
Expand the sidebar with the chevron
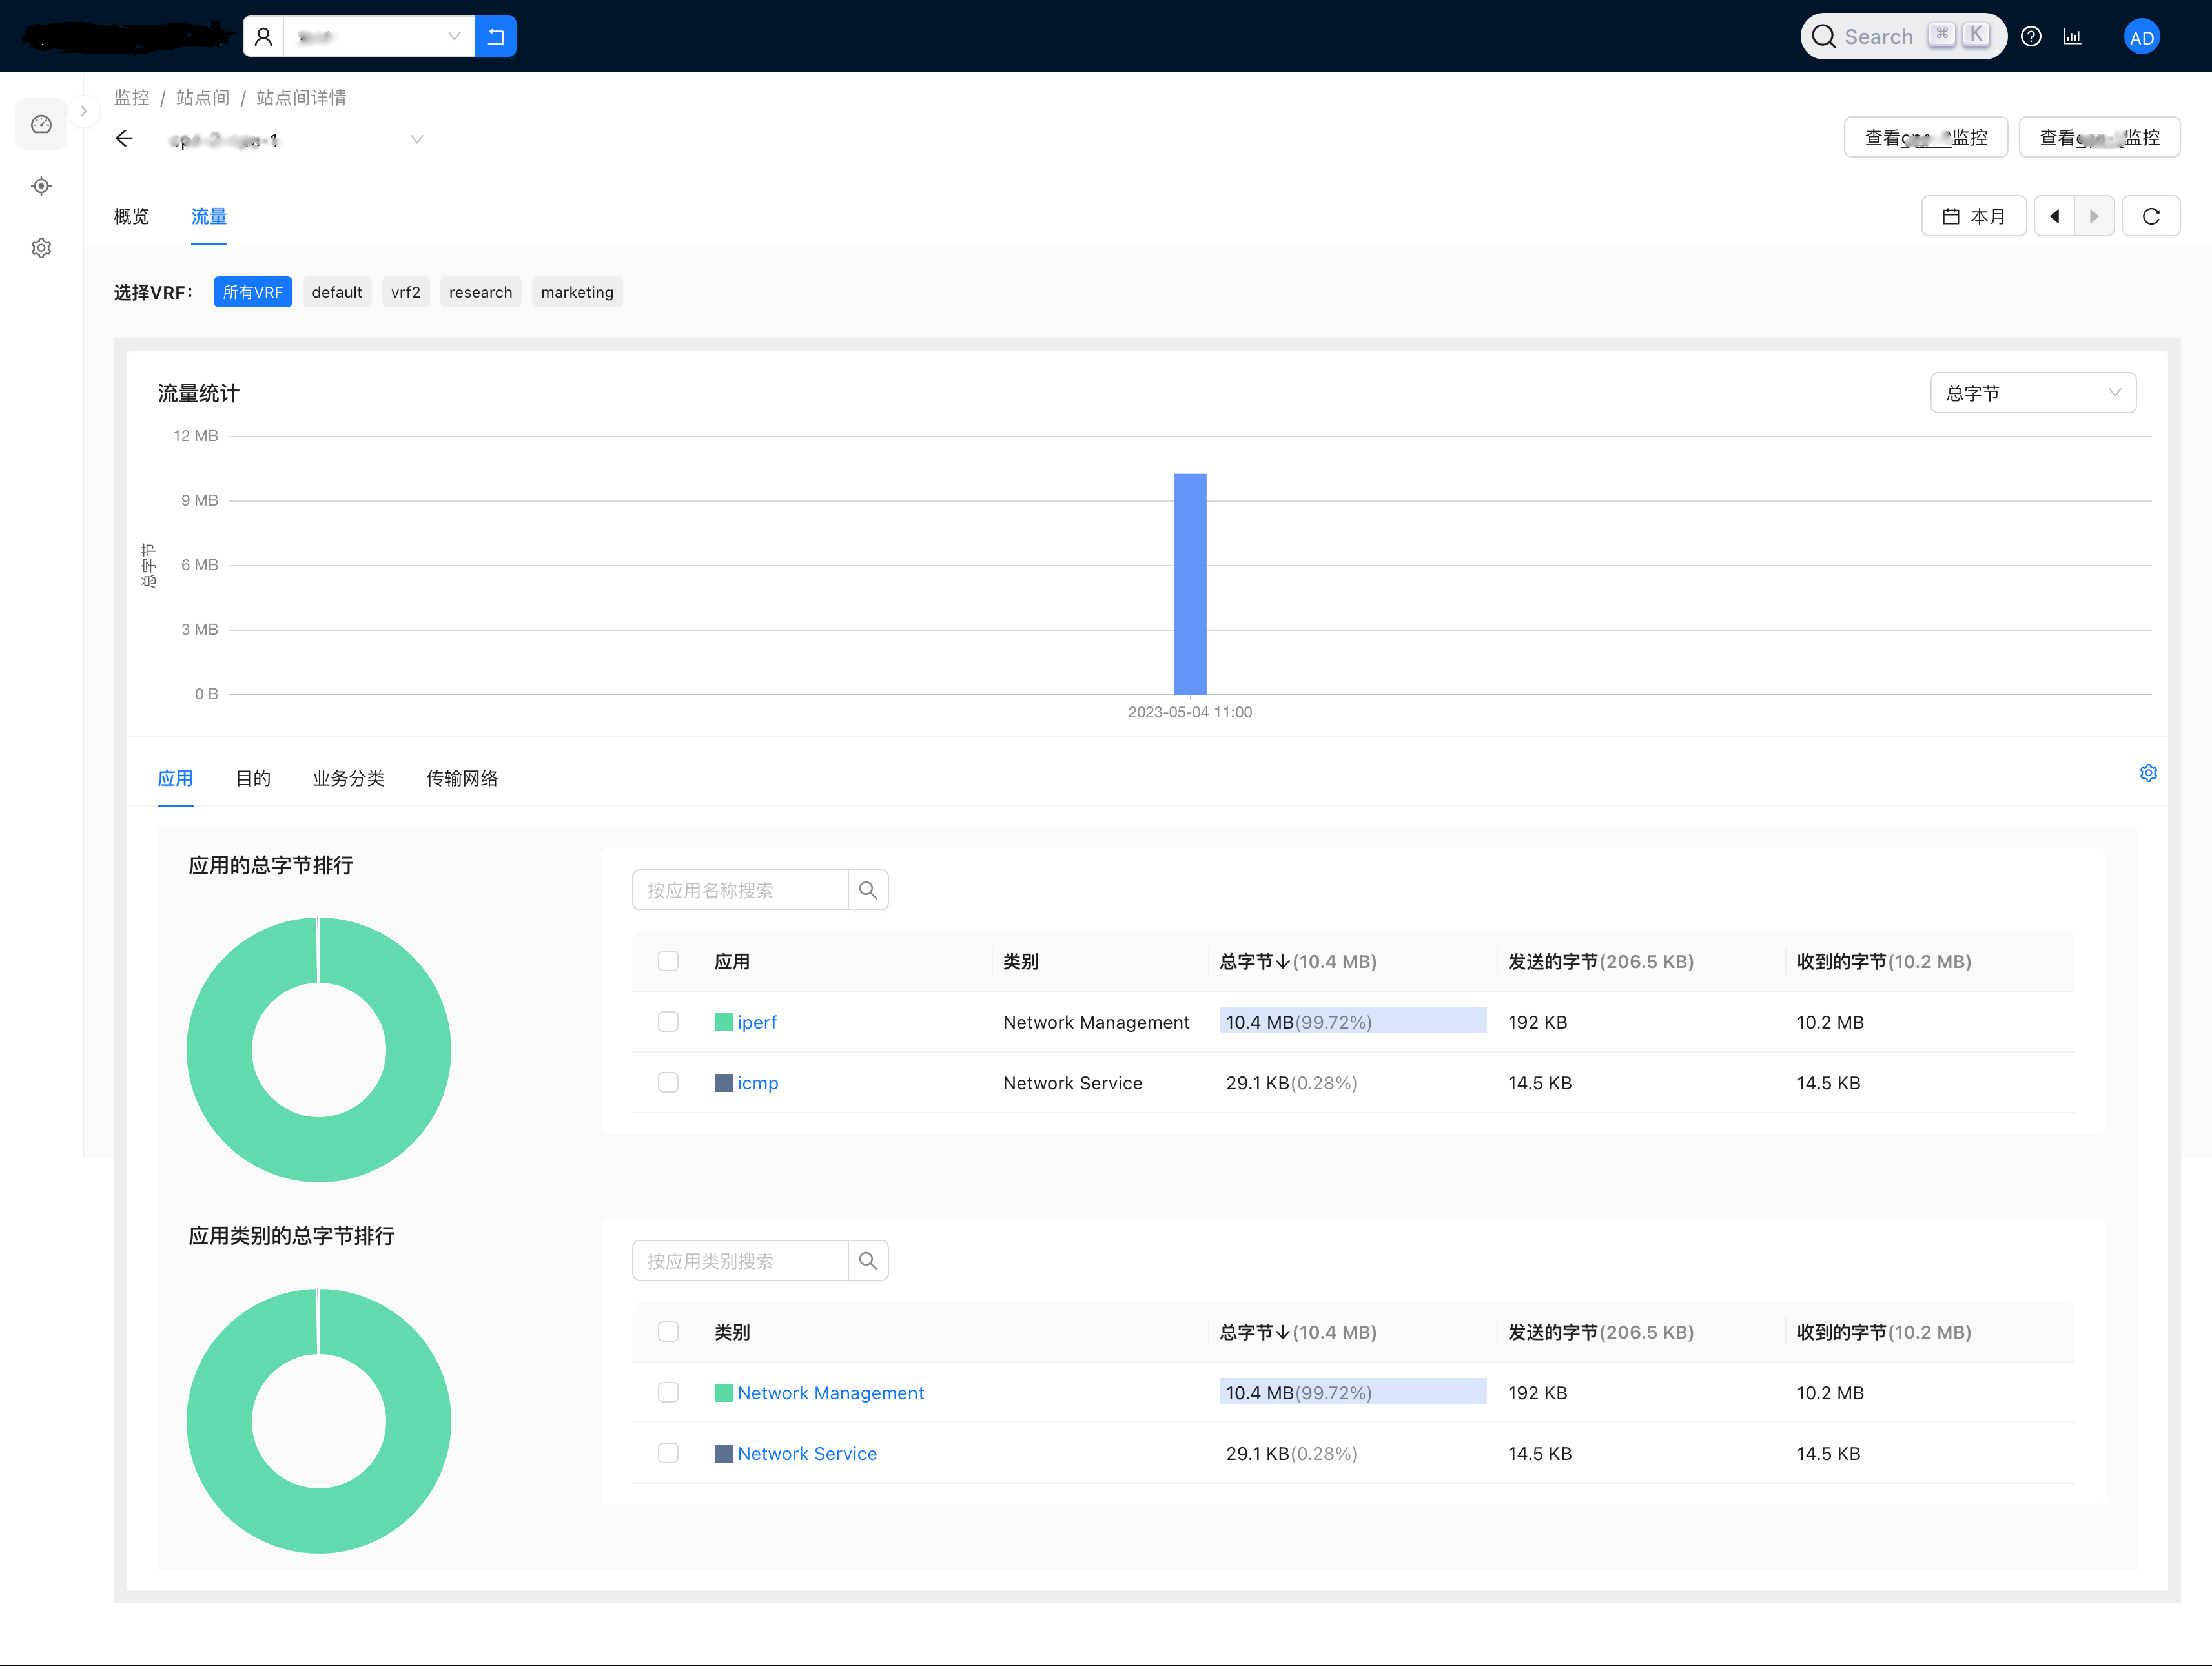click(84, 111)
